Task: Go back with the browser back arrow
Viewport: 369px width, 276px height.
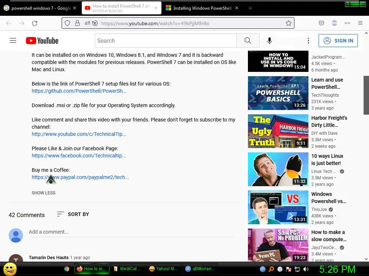Action: click(x=9, y=23)
